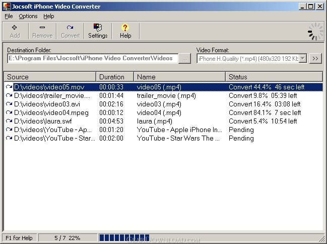The image size is (327, 244).
Task: Click convert icon beside trailer_movie row
Action: 9,95
